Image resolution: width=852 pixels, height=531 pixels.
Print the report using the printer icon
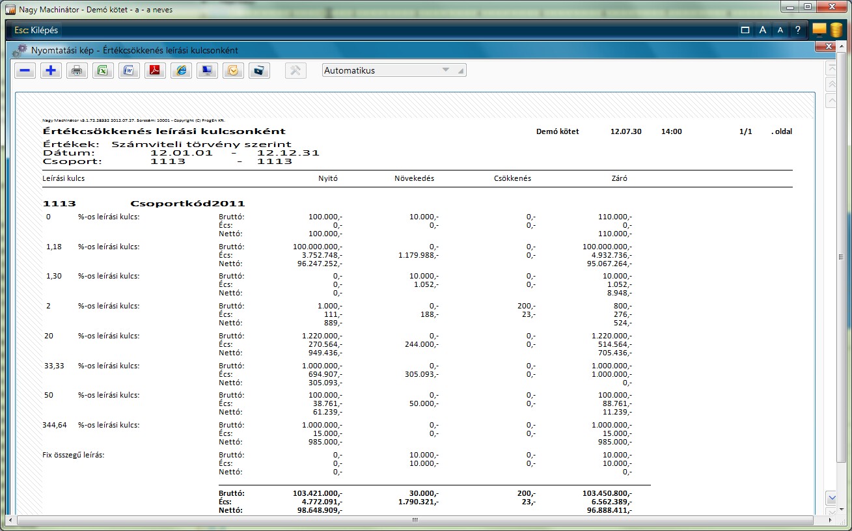click(x=77, y=71)
